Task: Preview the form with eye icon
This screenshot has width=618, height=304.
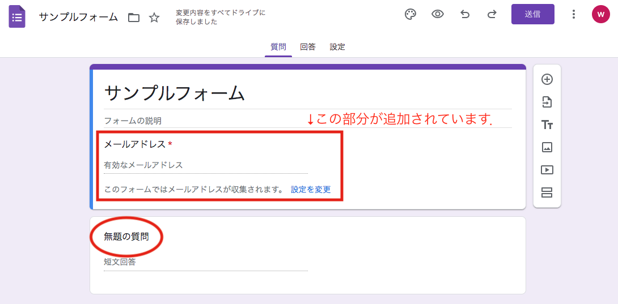Action: pyautogui.click(x=438, y=14)
